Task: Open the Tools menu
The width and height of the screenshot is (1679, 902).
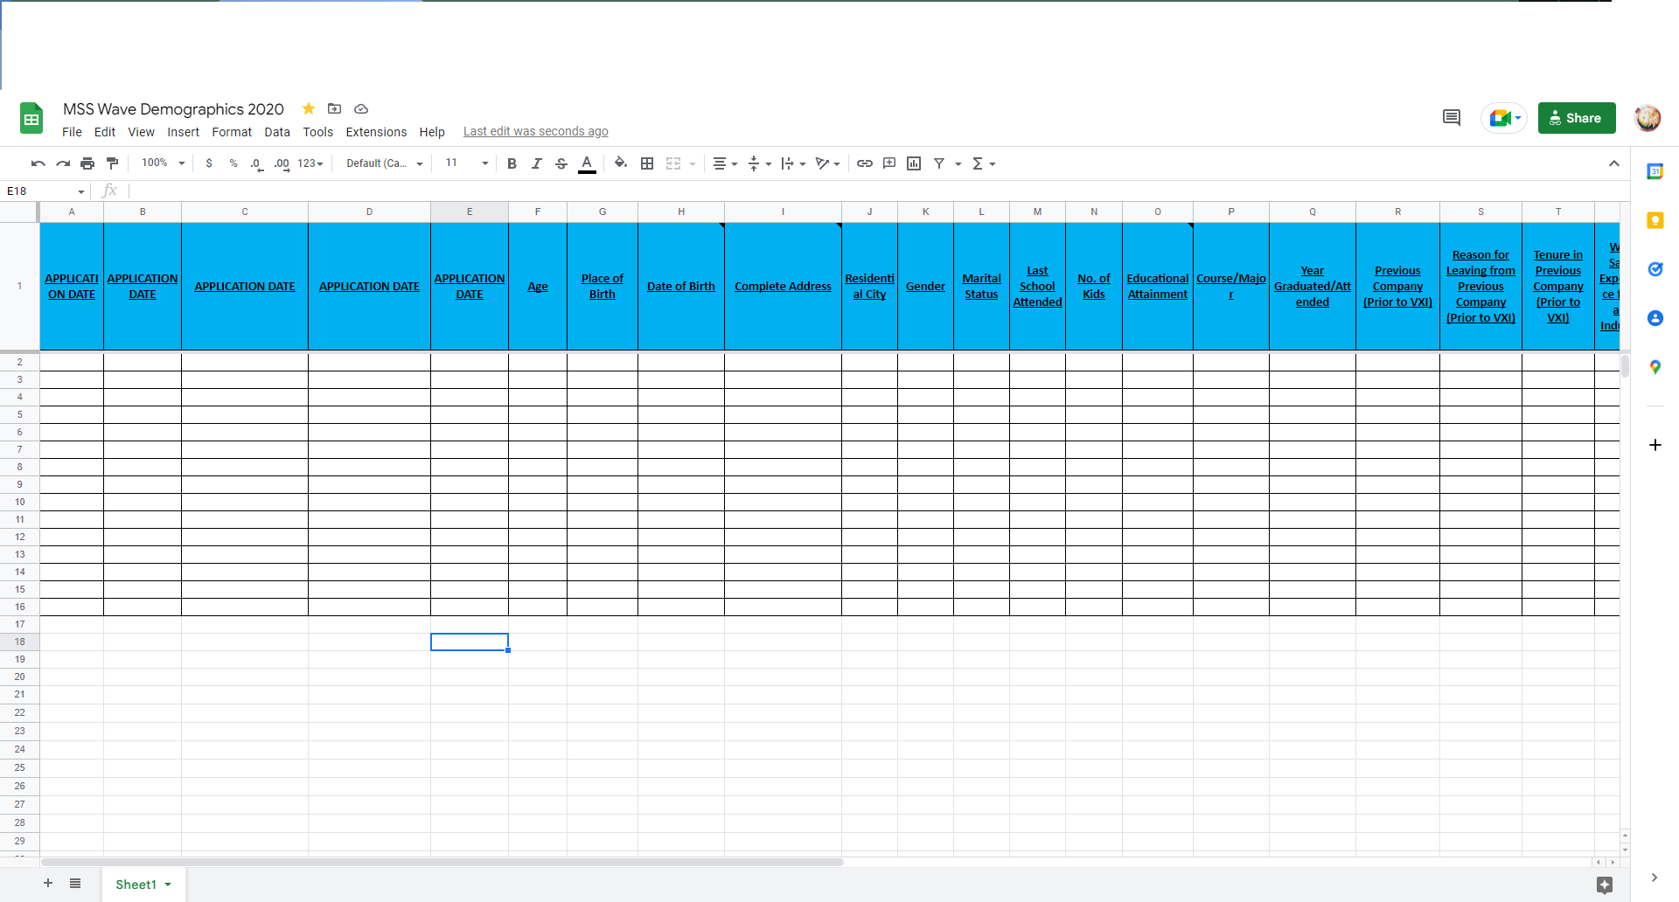Action: click(318, 132)
